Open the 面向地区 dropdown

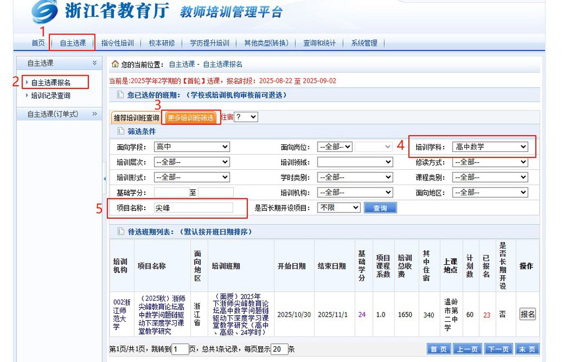tap(490, 193)
